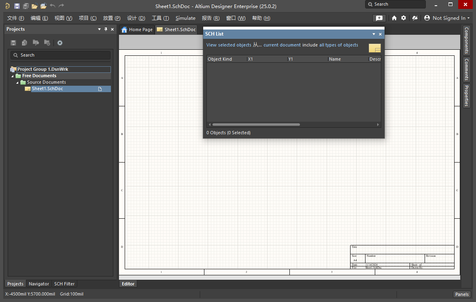Switch to the Home Page tab
476x302 pixels.
tap(137, 30)
